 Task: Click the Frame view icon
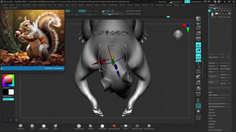point(198,71)
